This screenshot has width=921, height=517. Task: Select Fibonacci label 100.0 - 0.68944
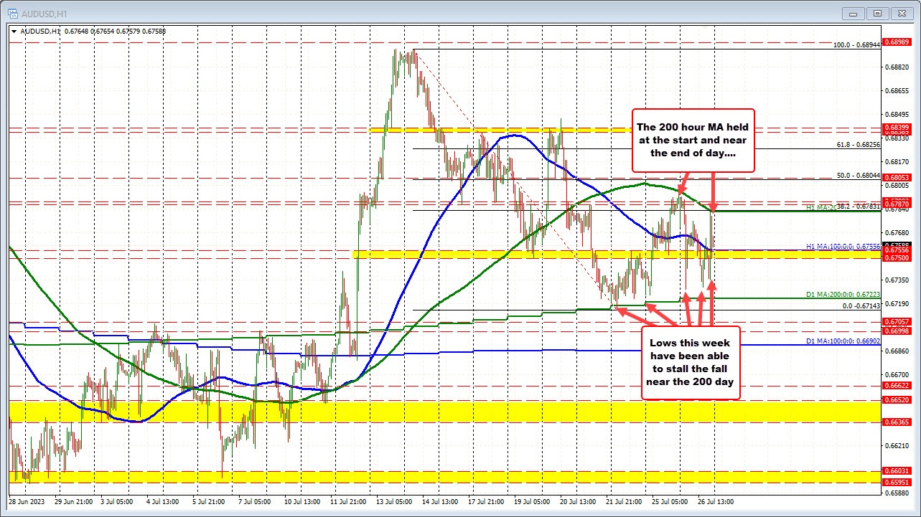click(856, 44)
